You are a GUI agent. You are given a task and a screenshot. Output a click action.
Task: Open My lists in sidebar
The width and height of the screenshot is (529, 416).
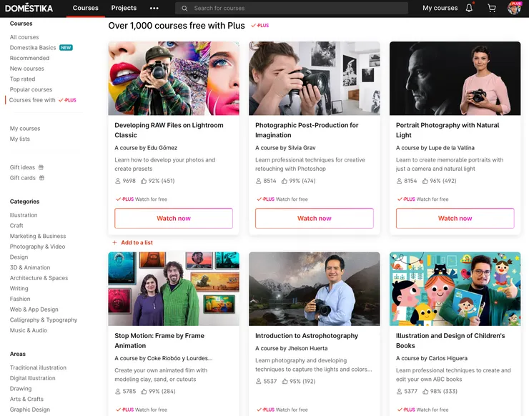coord(20,139)
